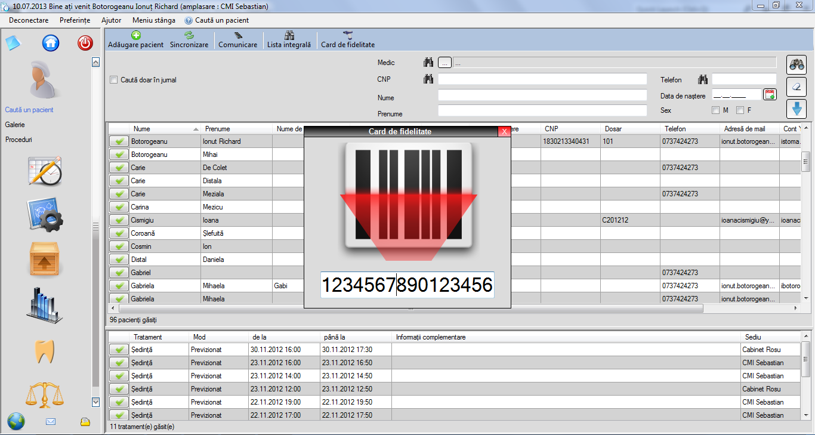Image resolution: width=815 pixels, height=435 pixels.
Task: Click the blue diamond tag icon
Action: click(13, 44)
